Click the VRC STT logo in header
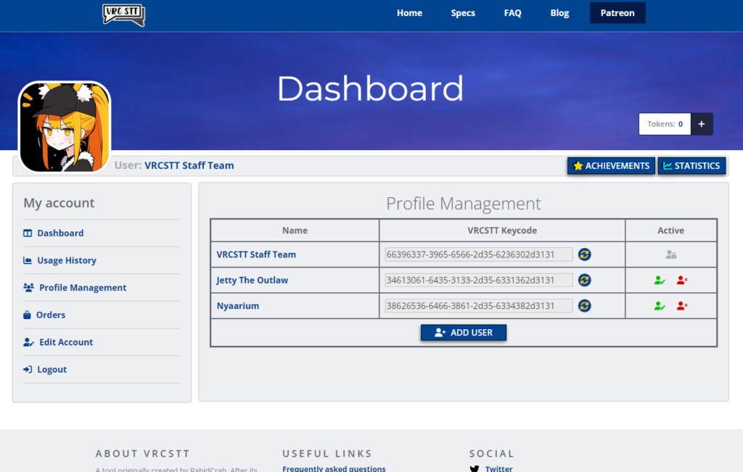This screenshot has width=743, height=472. [x=123, y=14]
